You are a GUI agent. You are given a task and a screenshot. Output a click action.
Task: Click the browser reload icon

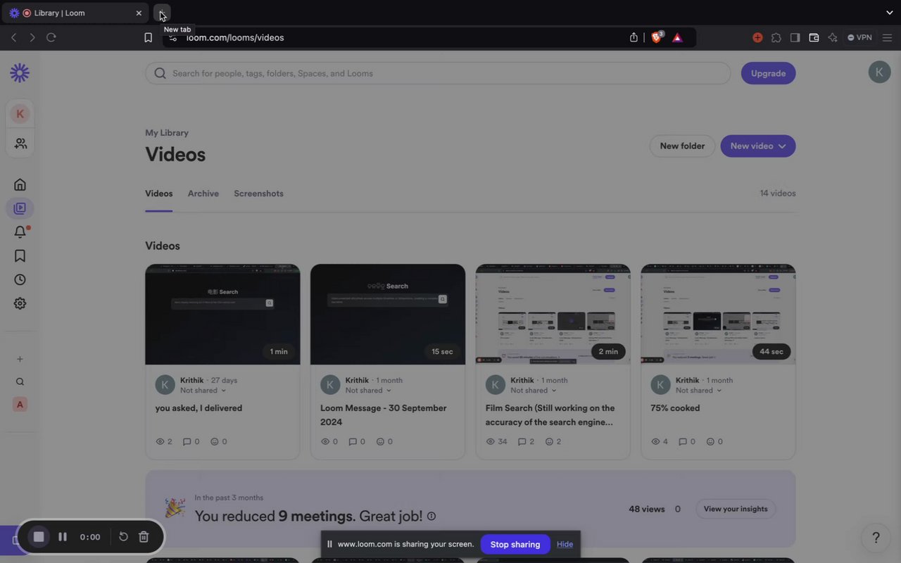pyautogui.click(x=51, y=37)
